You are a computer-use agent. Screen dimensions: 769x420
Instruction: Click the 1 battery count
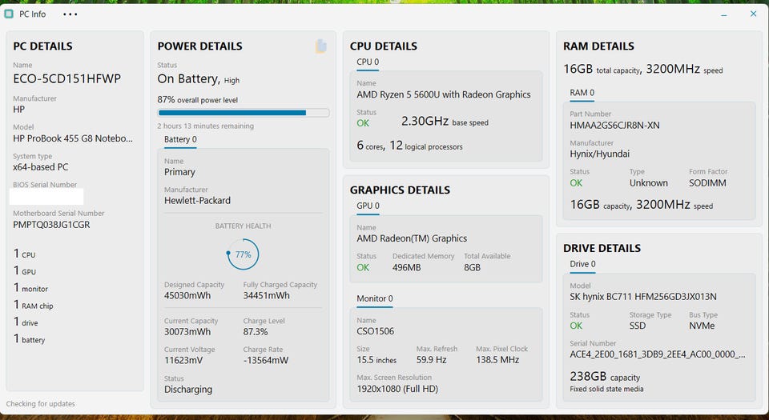pyautogui.click(x=29, y=338)
